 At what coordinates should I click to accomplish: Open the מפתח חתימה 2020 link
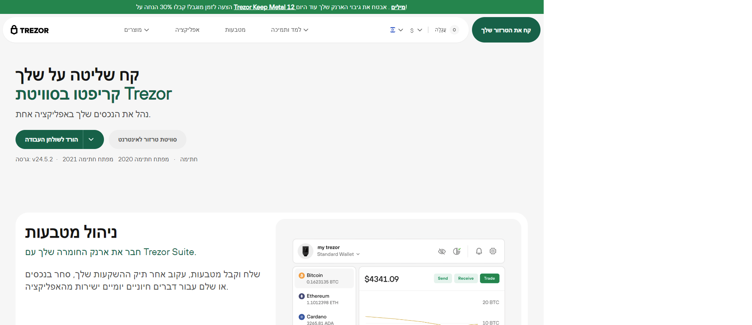point(143,159)
